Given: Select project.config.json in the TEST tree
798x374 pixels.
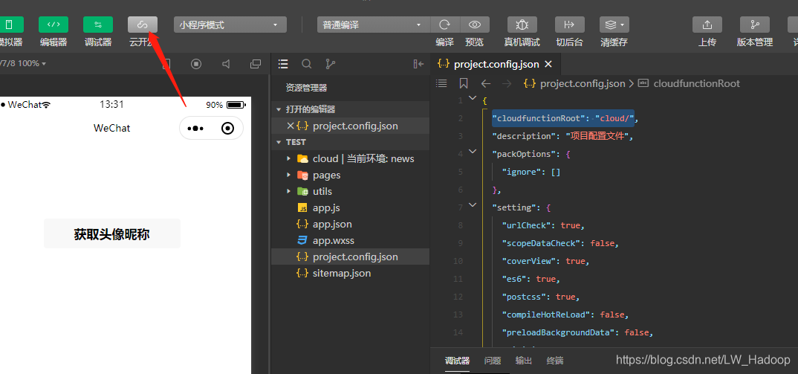Looking at the screenshot, I should pos(351,257).
